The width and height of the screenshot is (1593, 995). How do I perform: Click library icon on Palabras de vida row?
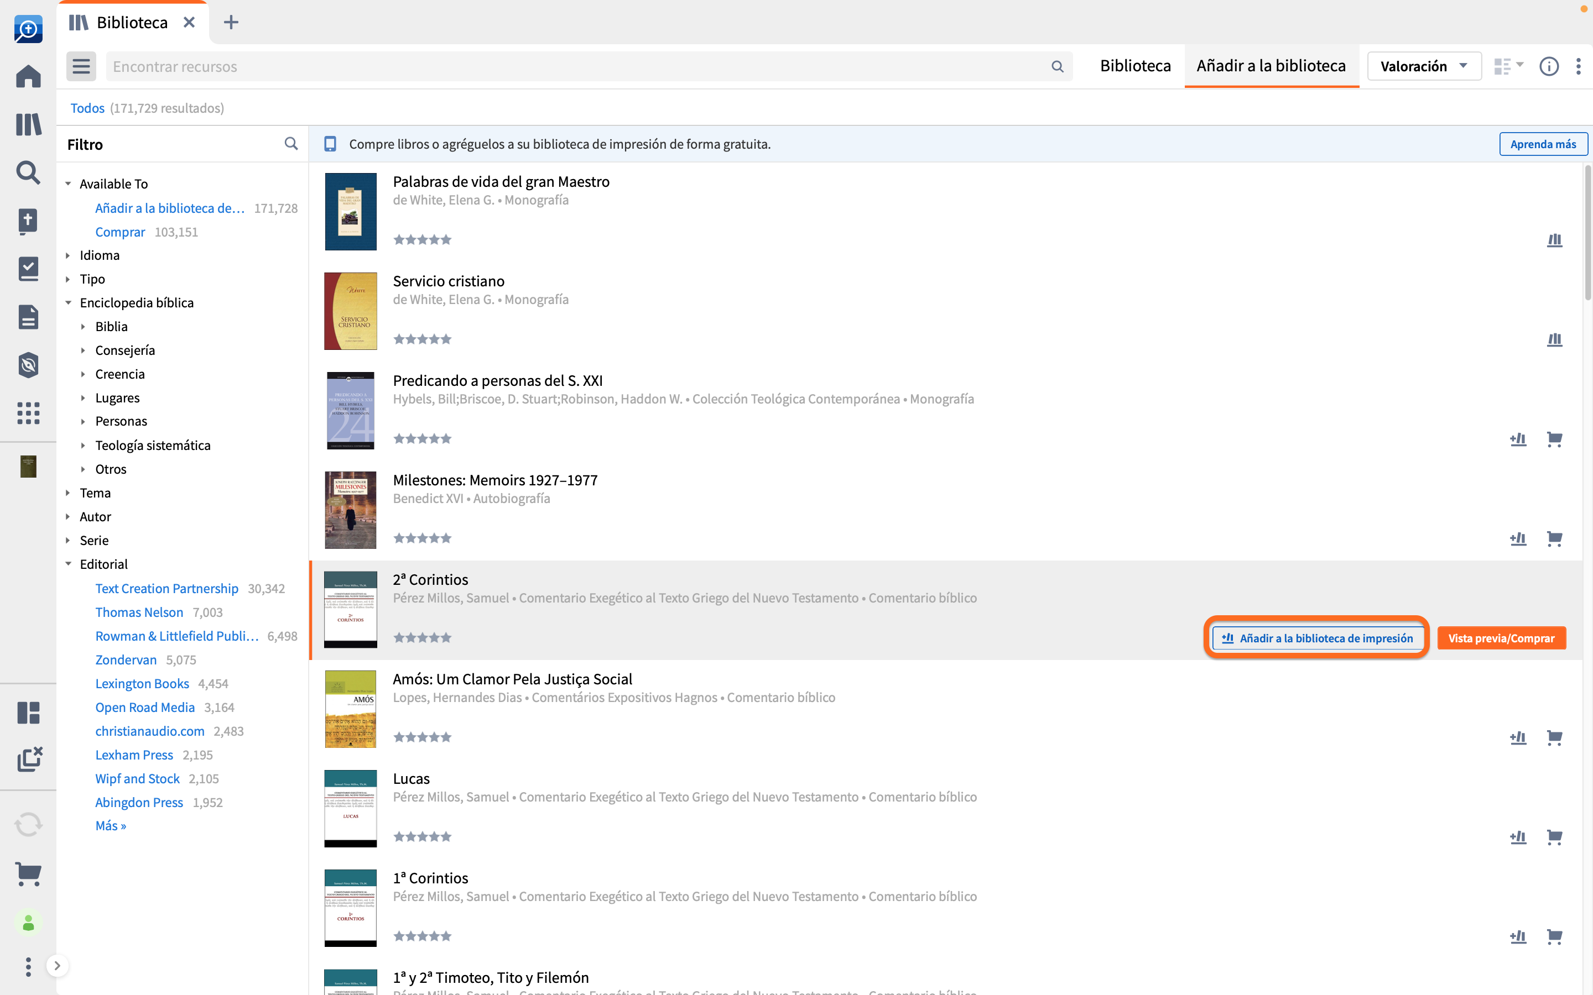pyautogui.click(x=1554, y=240)
